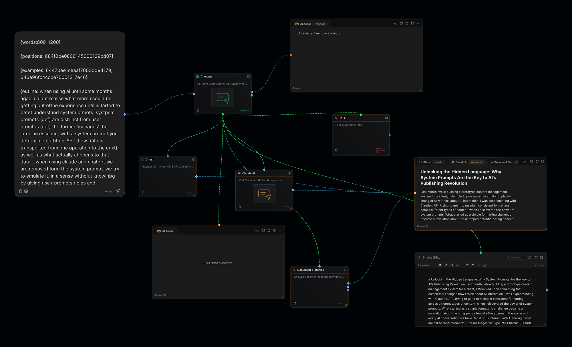Send the prompt with the paper-plane icon

pyautogui.click(x=118, y=191)
